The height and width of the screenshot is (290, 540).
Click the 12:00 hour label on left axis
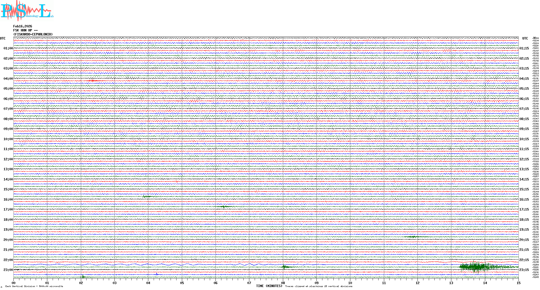pyautogui.click(x=8, y=159)
